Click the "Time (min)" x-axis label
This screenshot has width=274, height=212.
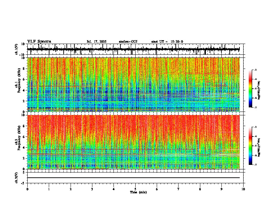click(138, 192)
